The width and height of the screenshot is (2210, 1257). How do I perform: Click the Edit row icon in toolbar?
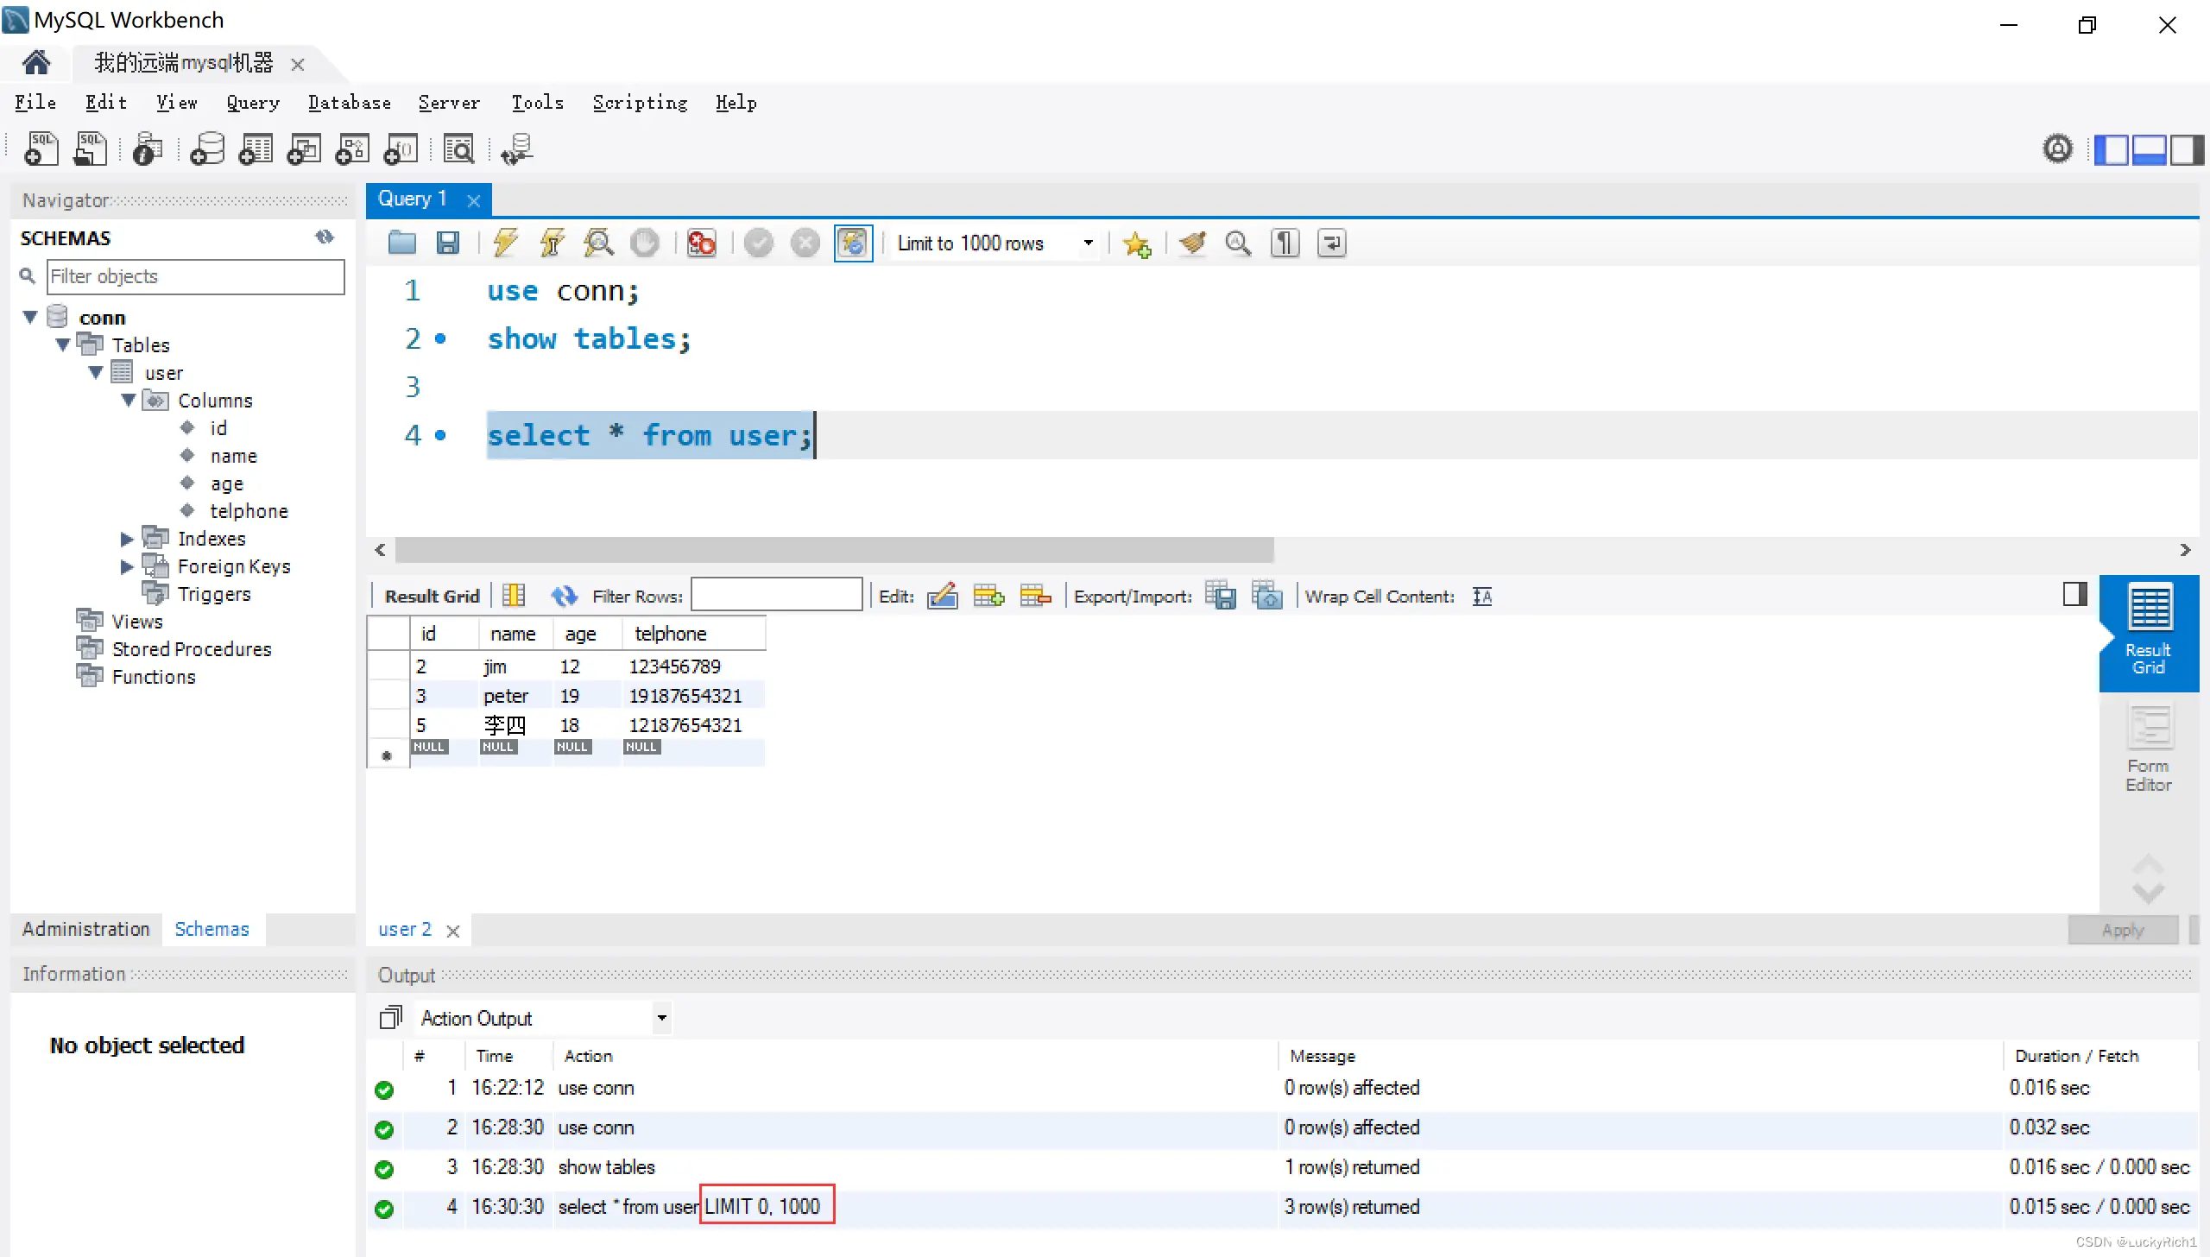coord(944,597)
